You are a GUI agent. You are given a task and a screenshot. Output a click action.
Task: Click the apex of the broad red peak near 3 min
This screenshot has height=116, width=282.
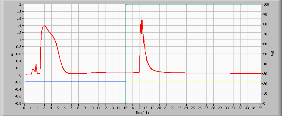44,26
